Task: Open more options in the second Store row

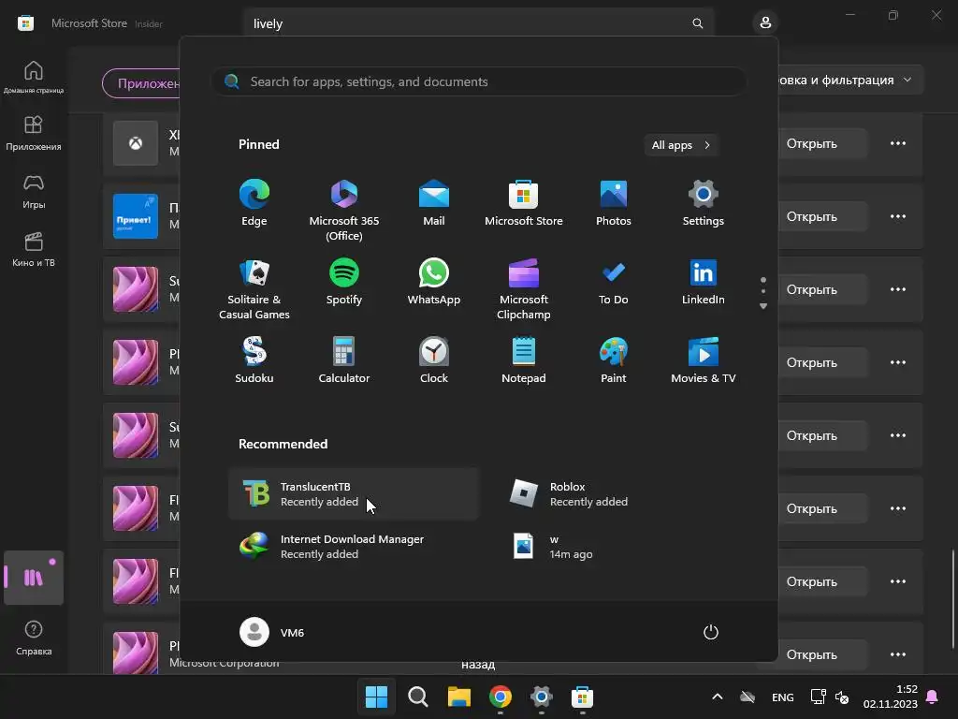Action: pyautogui.click(x=898, y=216)
